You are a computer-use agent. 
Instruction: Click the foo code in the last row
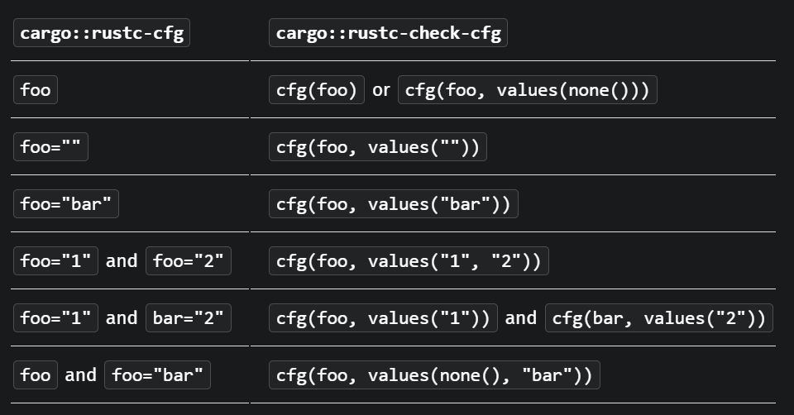(x=35, y=375)
